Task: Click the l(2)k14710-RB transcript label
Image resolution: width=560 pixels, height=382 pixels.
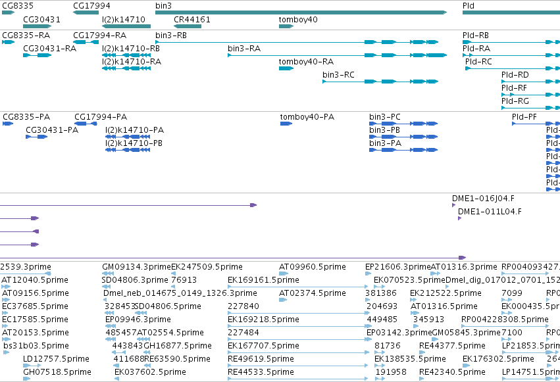Action: pos(131,49)
